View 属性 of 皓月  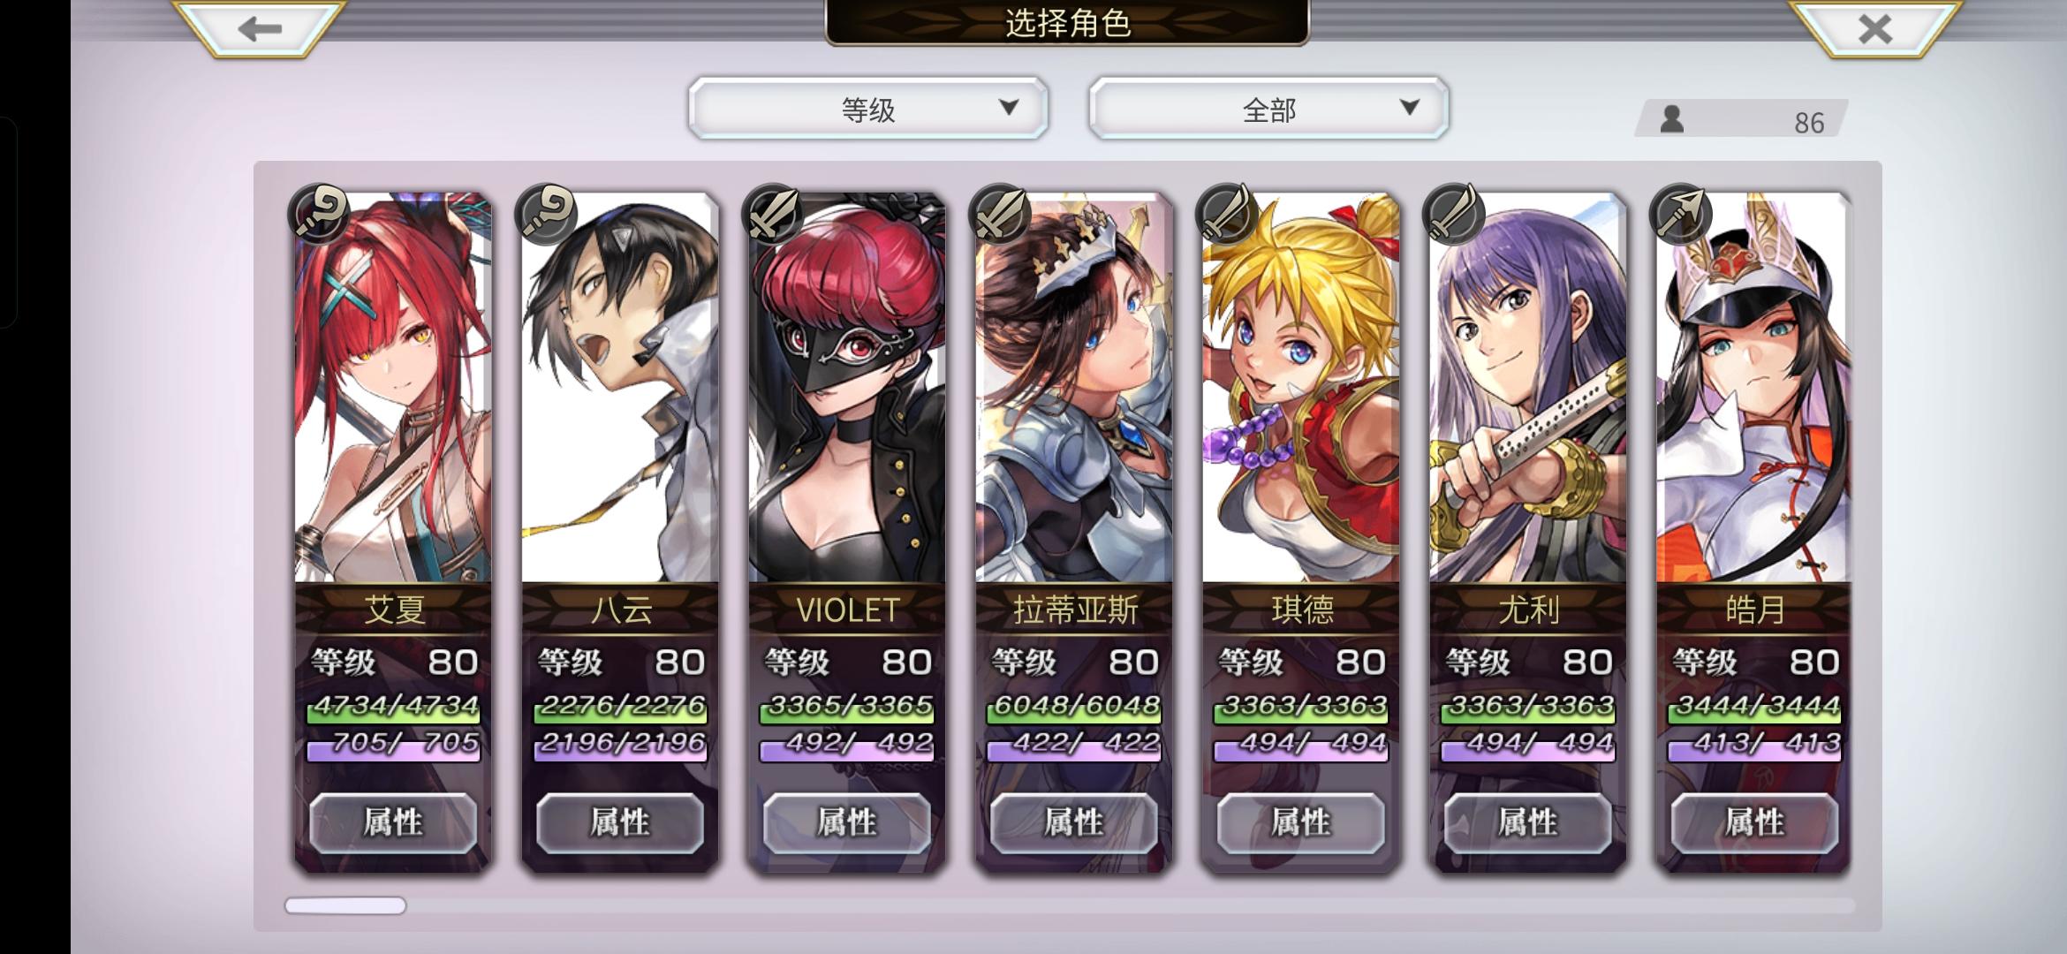(x=1755, y=822)
